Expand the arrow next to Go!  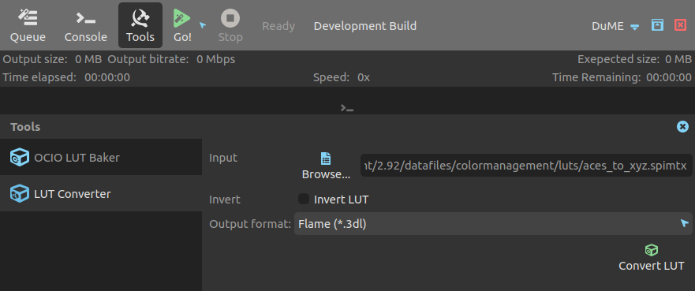(x=203, y=25)
